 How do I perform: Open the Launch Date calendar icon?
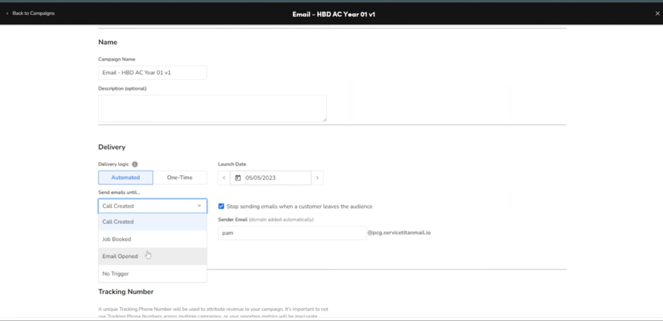tap(238, 178)
